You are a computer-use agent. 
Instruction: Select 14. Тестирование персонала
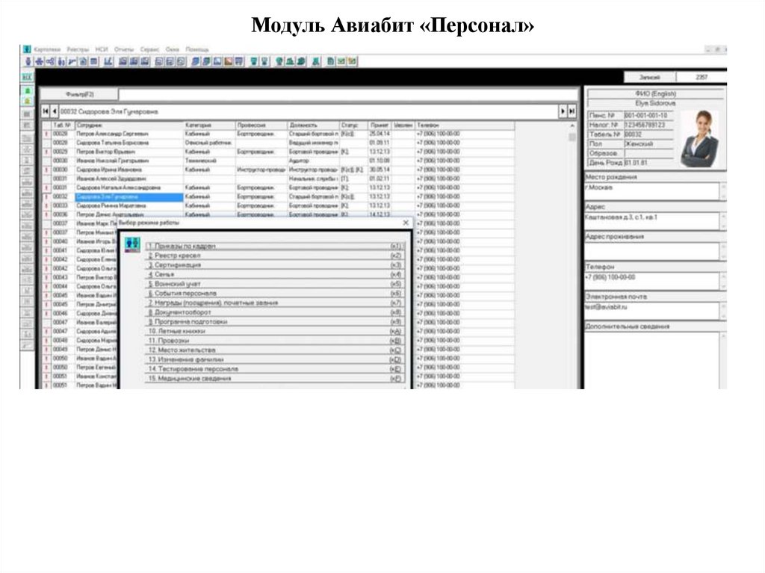(275, 369)
